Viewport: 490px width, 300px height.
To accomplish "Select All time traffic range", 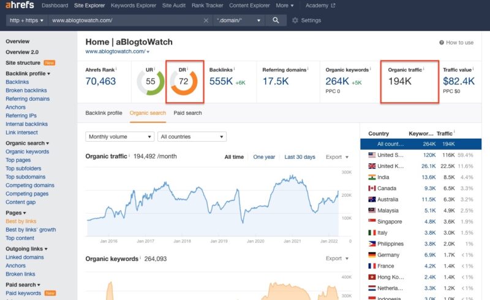I will pyautogui.click(x=234, y=157).
